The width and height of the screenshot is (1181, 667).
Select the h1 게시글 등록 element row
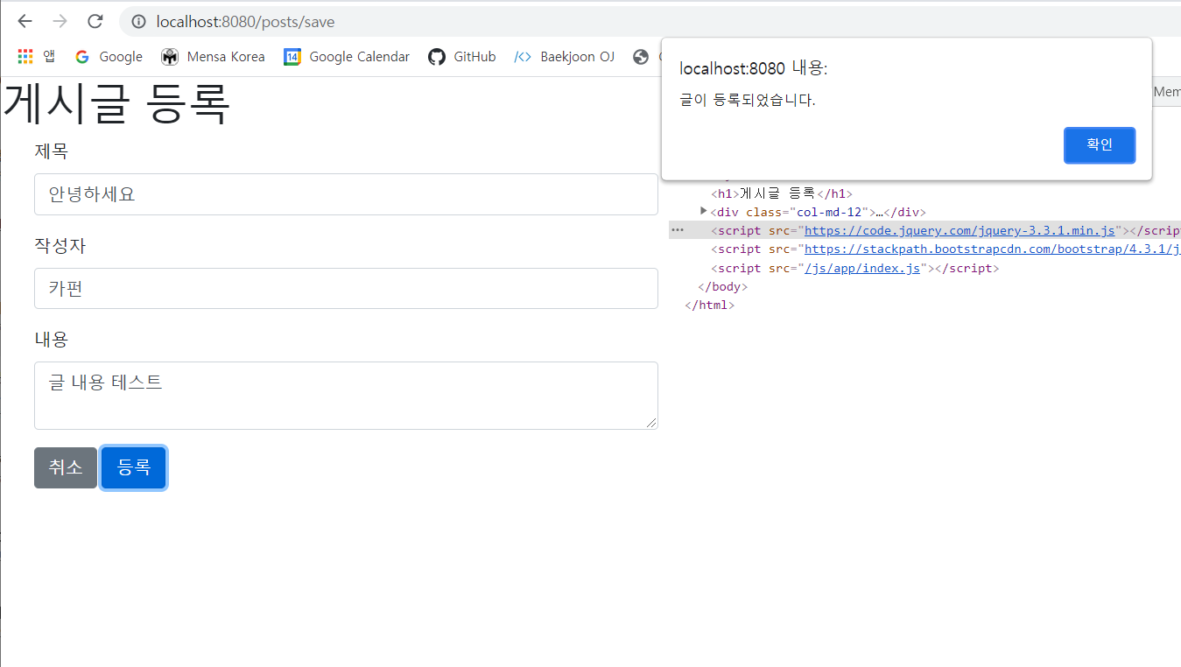click(781, 193)
